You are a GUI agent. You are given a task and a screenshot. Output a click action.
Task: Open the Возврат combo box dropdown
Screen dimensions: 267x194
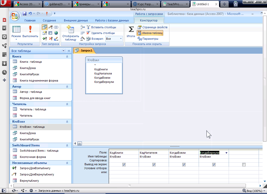click(x=121, y=39)
